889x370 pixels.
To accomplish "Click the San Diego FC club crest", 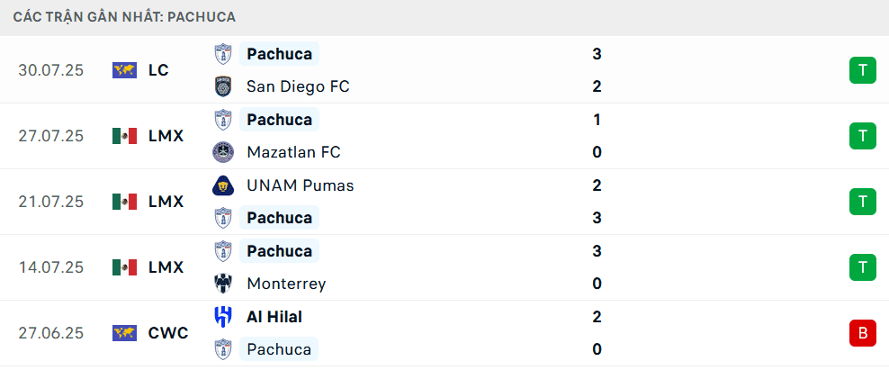I will [222, 86].
